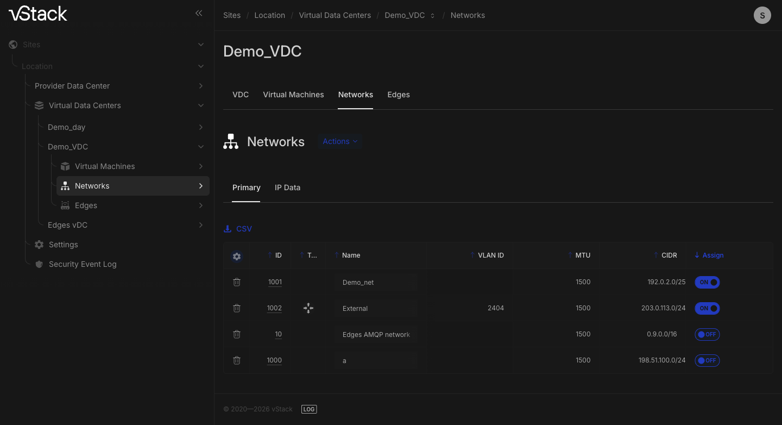The width and height of the screenshot is (782, 425).
Task: Open the Actions dropdown
Action: (x=340, y=141)
